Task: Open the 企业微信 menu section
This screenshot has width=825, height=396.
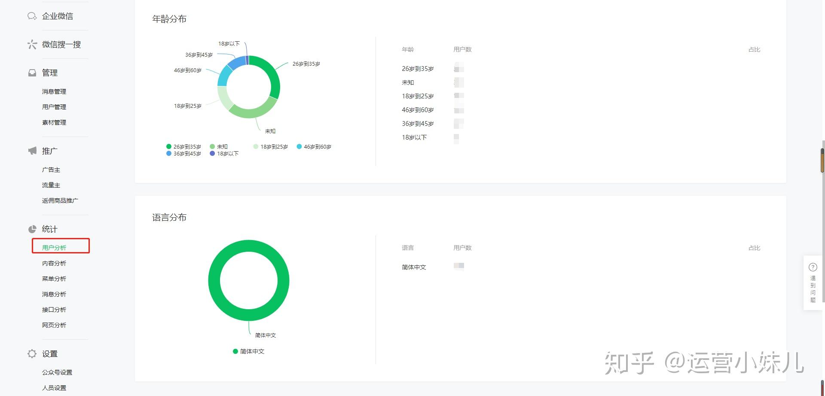Action: click(58, 16)
